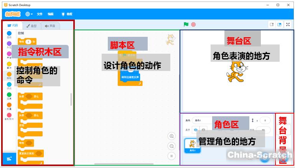
Task: Open 教程 tutorials
Action: (66, 14)
